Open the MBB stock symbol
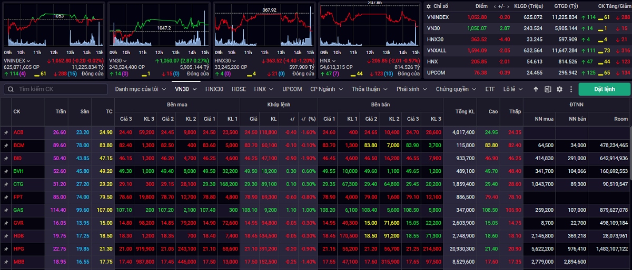 [18, 262]
